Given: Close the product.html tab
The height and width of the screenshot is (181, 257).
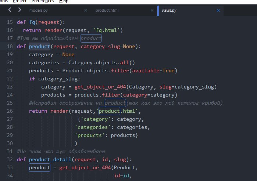Looking at the screenshot, I should [152, 11].
